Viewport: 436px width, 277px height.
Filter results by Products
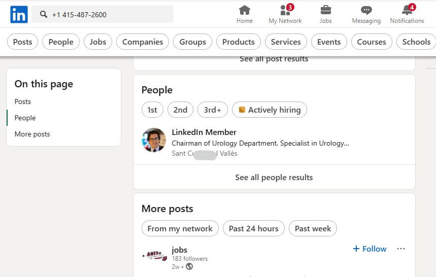(x=239, y=42)
